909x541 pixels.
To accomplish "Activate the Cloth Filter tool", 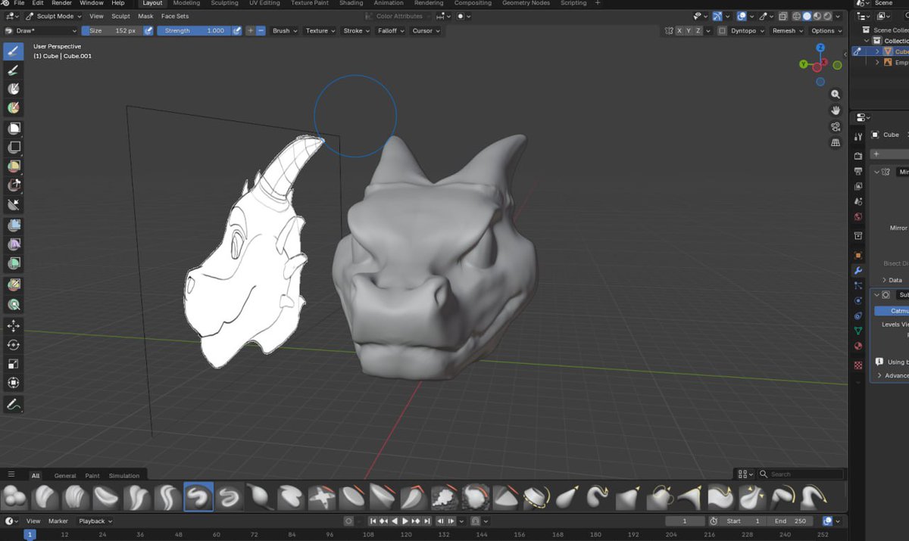I will (x=13, y=244).
